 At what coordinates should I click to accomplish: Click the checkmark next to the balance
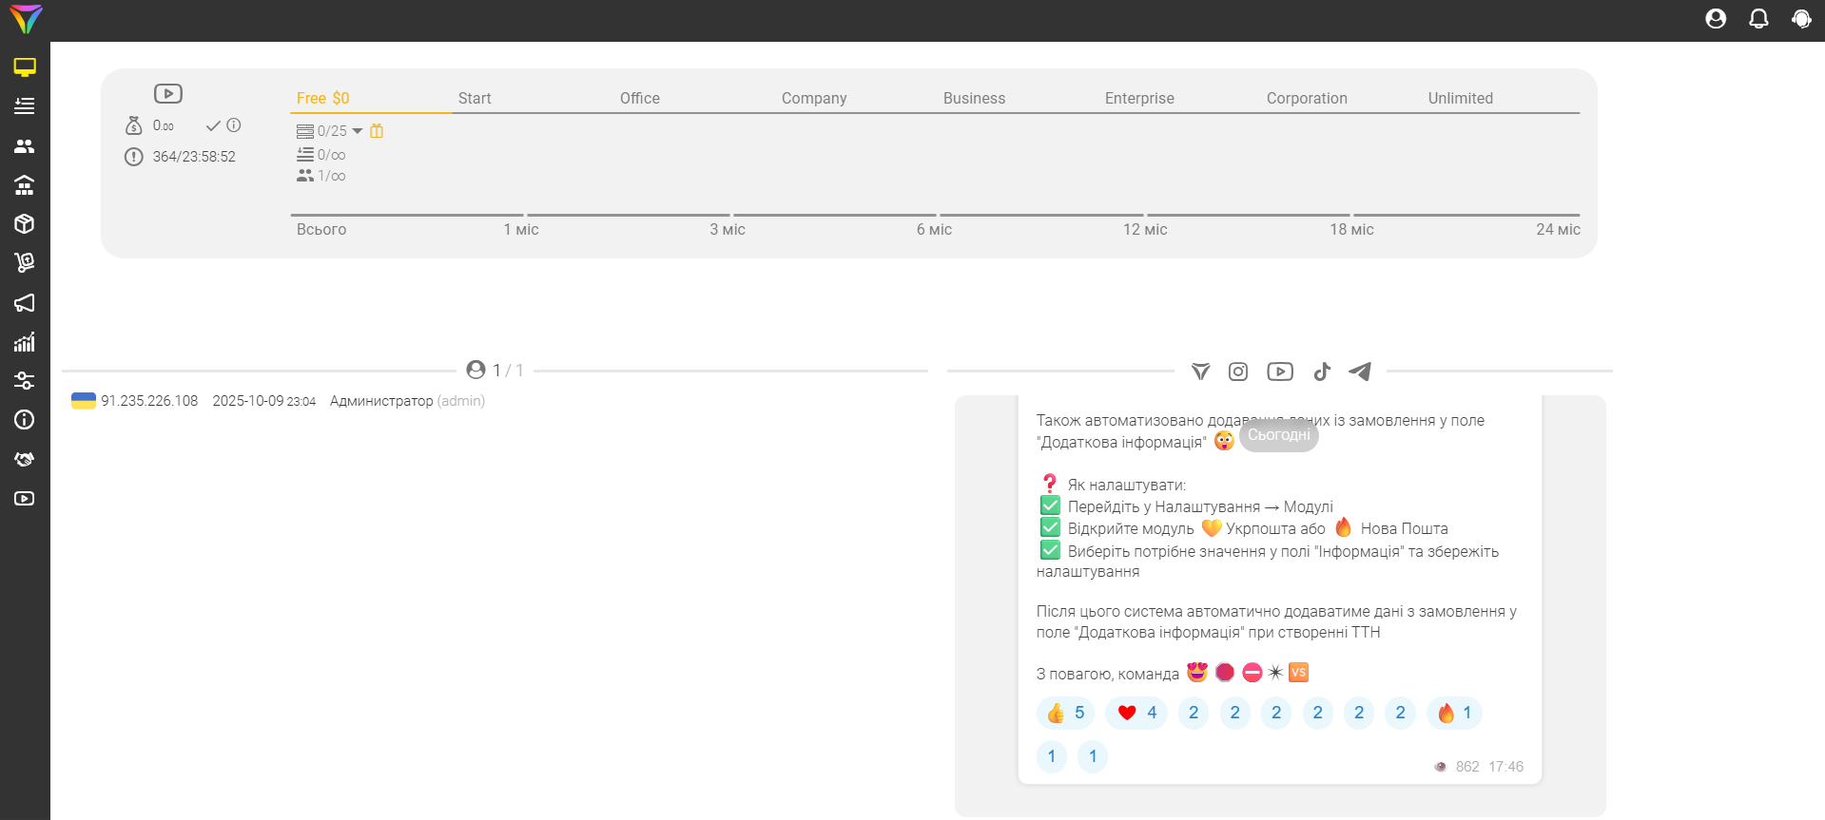point(213,125)
